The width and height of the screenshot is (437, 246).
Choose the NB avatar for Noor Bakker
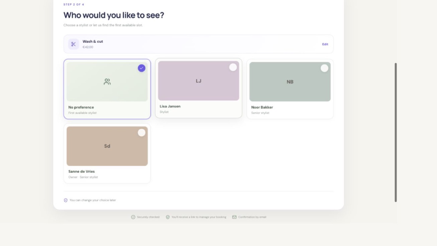[290, 82]
